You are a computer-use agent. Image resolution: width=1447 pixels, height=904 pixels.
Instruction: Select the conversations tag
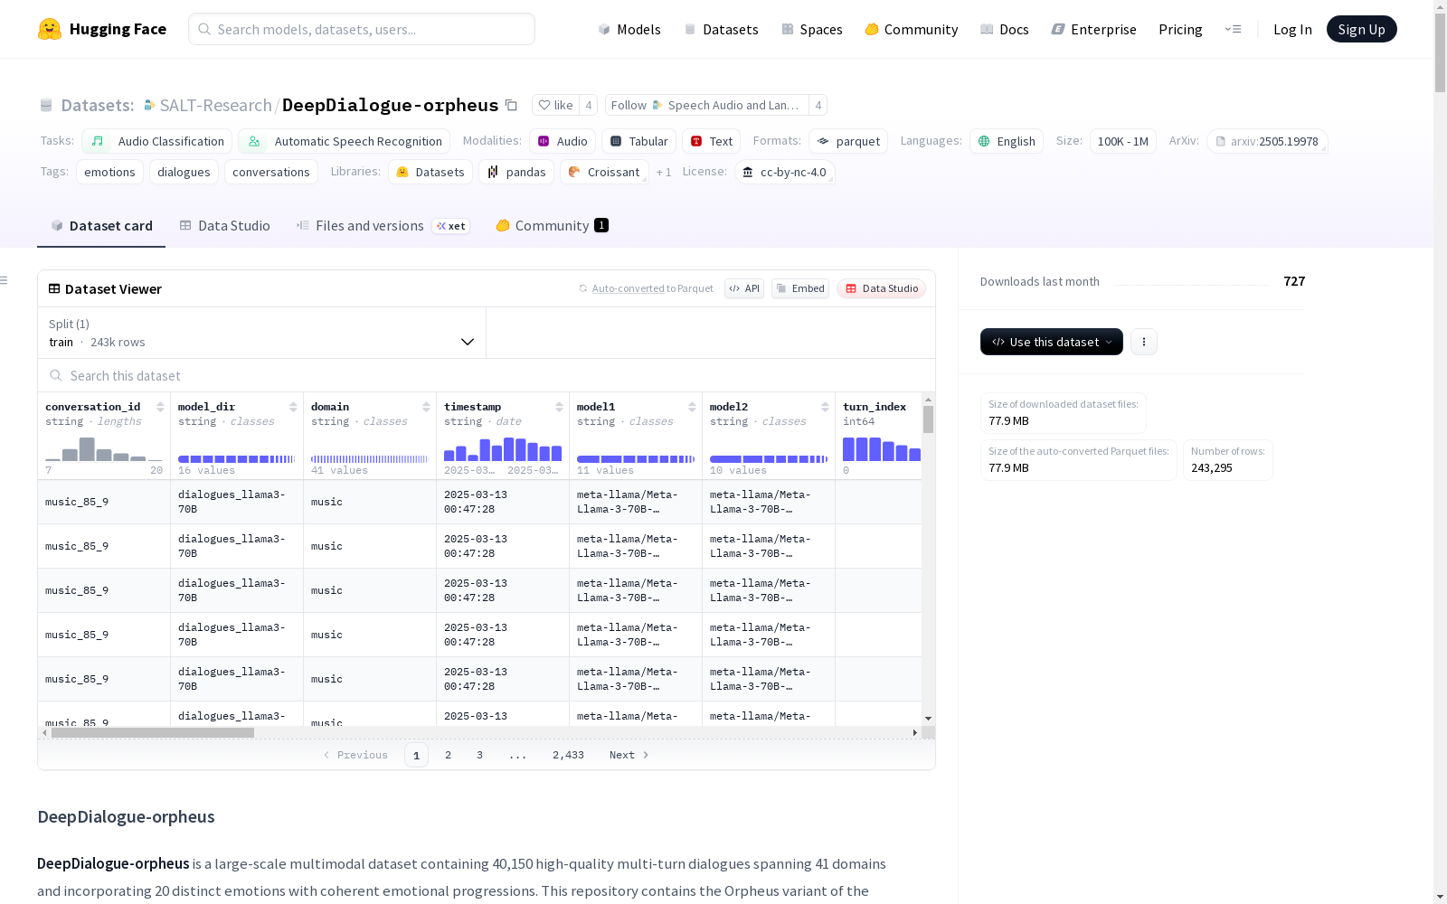click(271, 172)
